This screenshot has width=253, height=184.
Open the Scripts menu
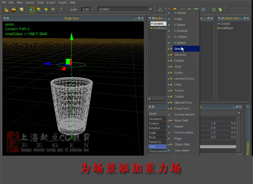click(62, 3)
